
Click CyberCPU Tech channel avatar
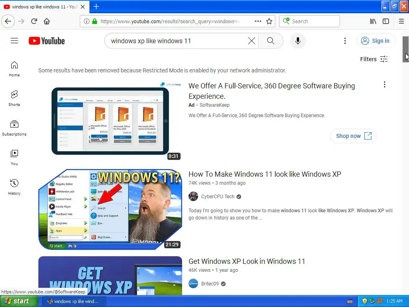point(193,196)
